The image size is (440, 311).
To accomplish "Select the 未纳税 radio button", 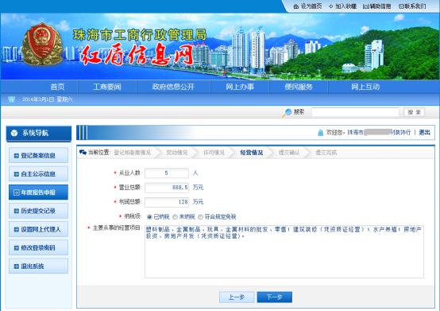I will click(x=175, y=217).
